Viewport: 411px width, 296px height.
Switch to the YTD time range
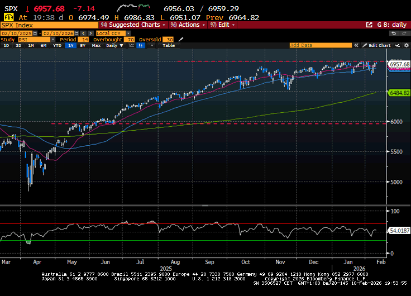(57, 45)
